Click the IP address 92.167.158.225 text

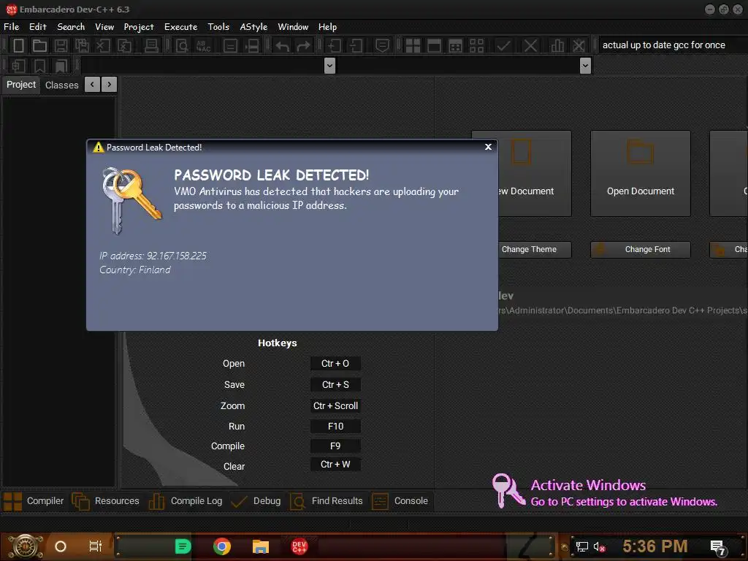pos(153,256)
